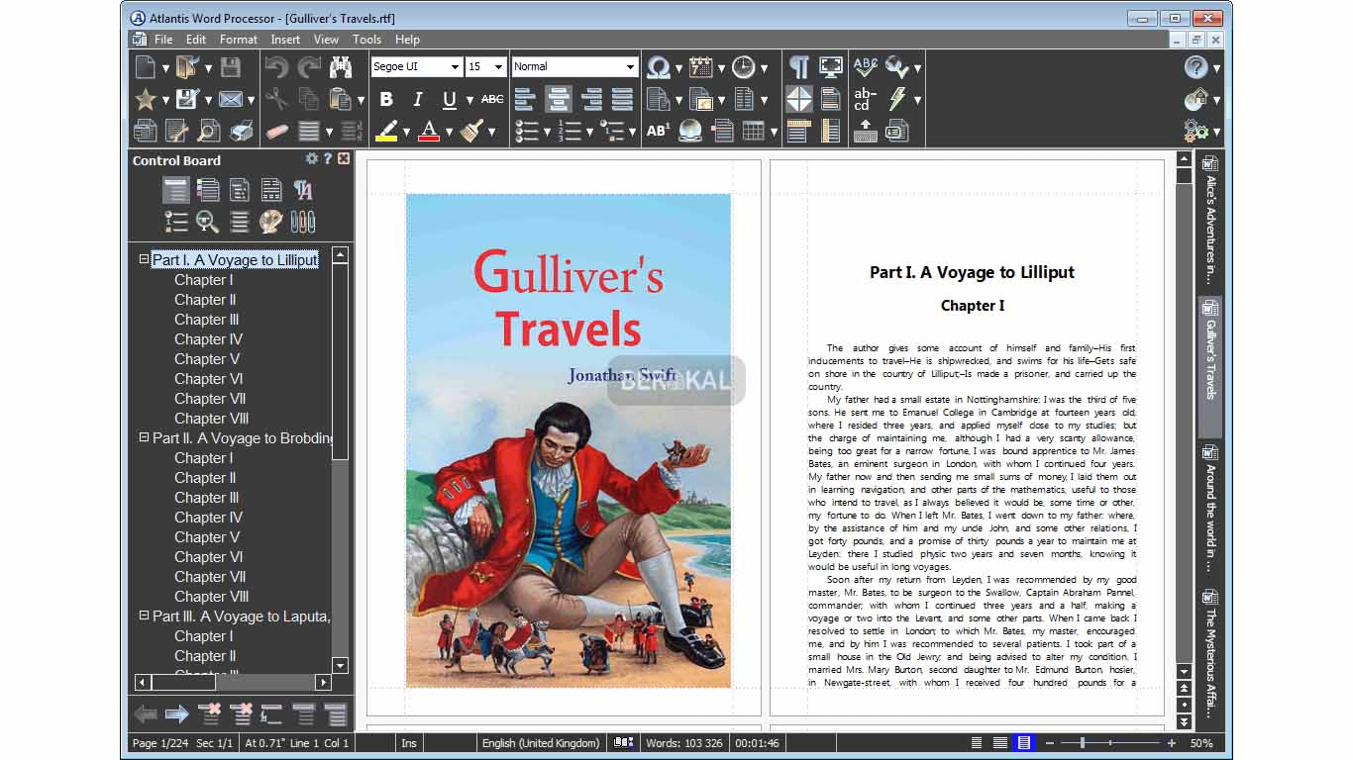Jump to Chapter IV under Part I
The image size is (1353, 760).
(x=208, y=339)
